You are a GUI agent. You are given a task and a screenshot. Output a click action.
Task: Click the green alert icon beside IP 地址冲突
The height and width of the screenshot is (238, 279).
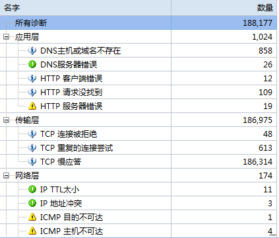point(32,204)
